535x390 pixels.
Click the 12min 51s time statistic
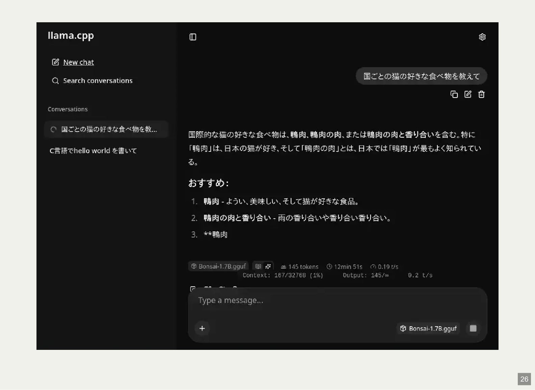345,267
